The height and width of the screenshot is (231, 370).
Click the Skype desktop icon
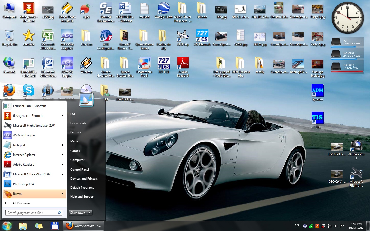coord(29,91)
